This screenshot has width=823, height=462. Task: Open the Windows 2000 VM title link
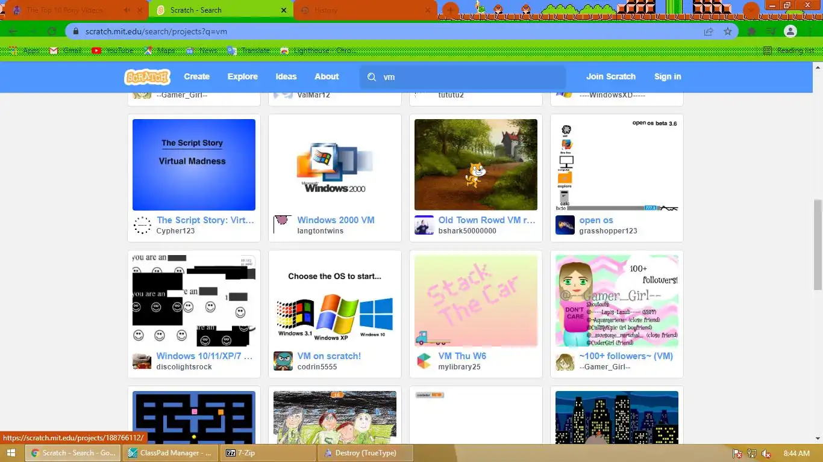coord(336,220)
